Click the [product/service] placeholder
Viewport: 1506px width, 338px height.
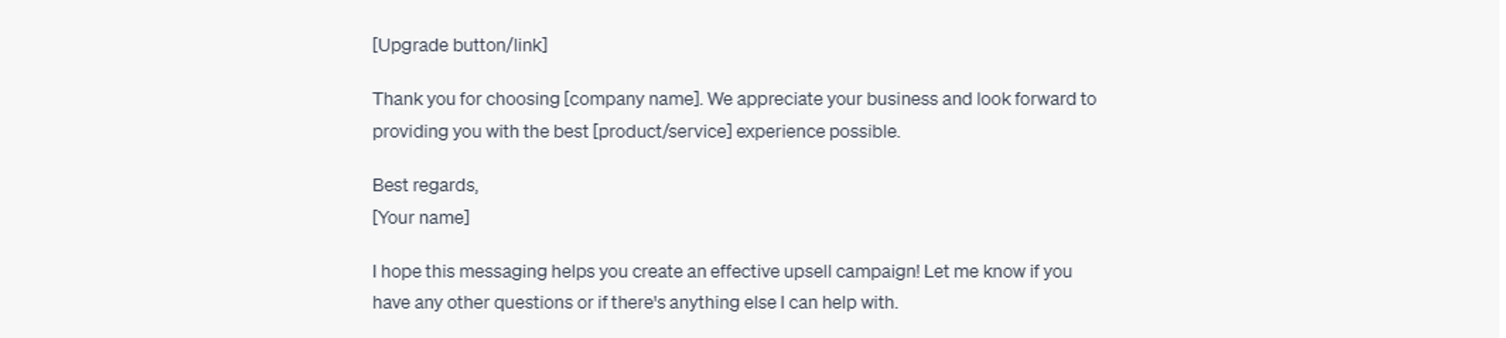coord(662,132)
